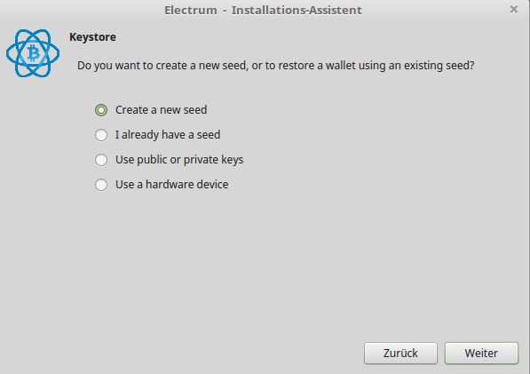Click the 'Use public or private keys' label text
The height and width of the screenshot is (374, 530).
tap(179, 160)
